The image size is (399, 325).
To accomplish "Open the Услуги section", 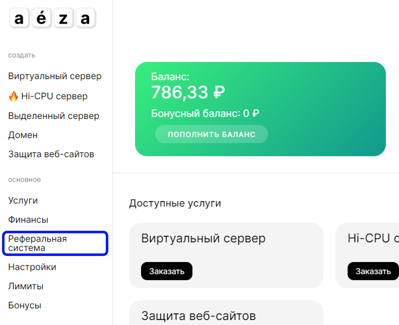I will click(23, 200).
